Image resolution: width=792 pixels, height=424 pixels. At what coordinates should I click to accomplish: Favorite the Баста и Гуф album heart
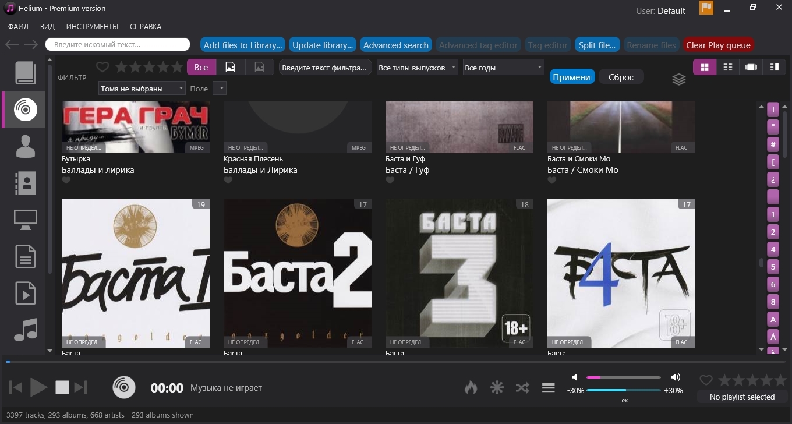tap(390, 181)
